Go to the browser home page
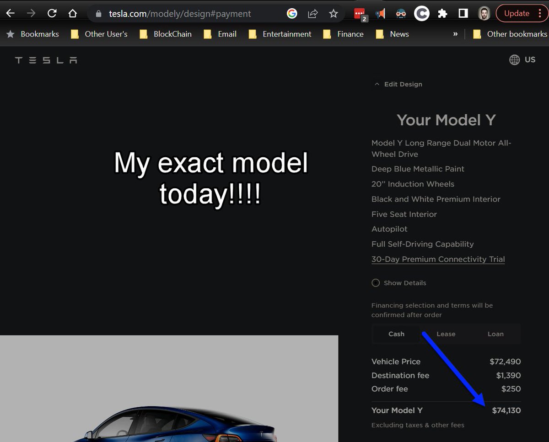549x442 pixels. click(x=72, y=13)
